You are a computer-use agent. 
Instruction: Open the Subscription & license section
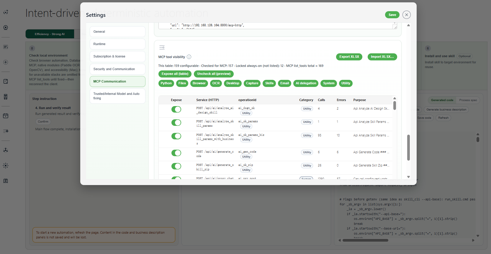[x=117, y=56]
